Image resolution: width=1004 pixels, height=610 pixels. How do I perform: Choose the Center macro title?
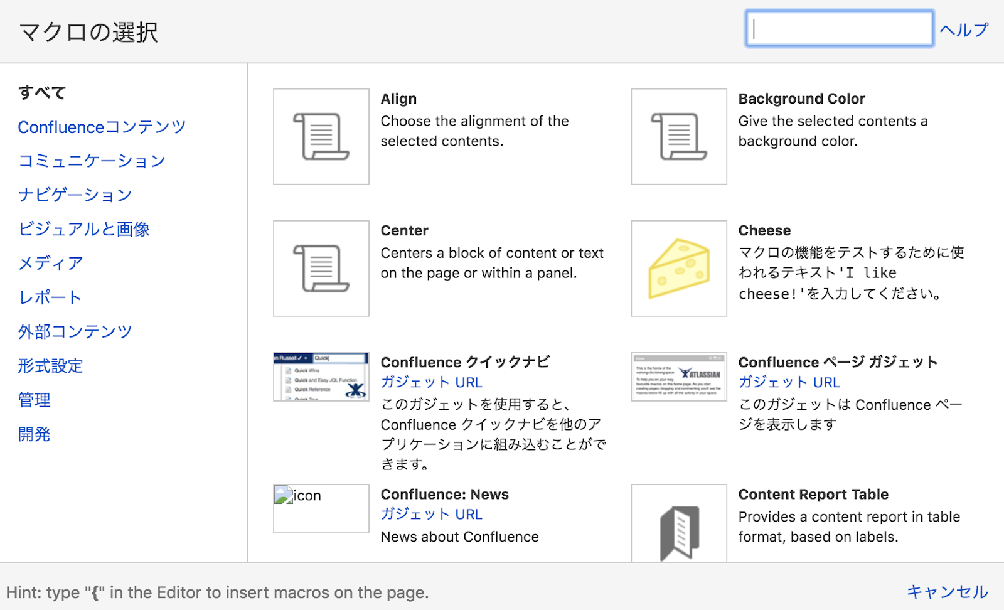coord(405,230)
